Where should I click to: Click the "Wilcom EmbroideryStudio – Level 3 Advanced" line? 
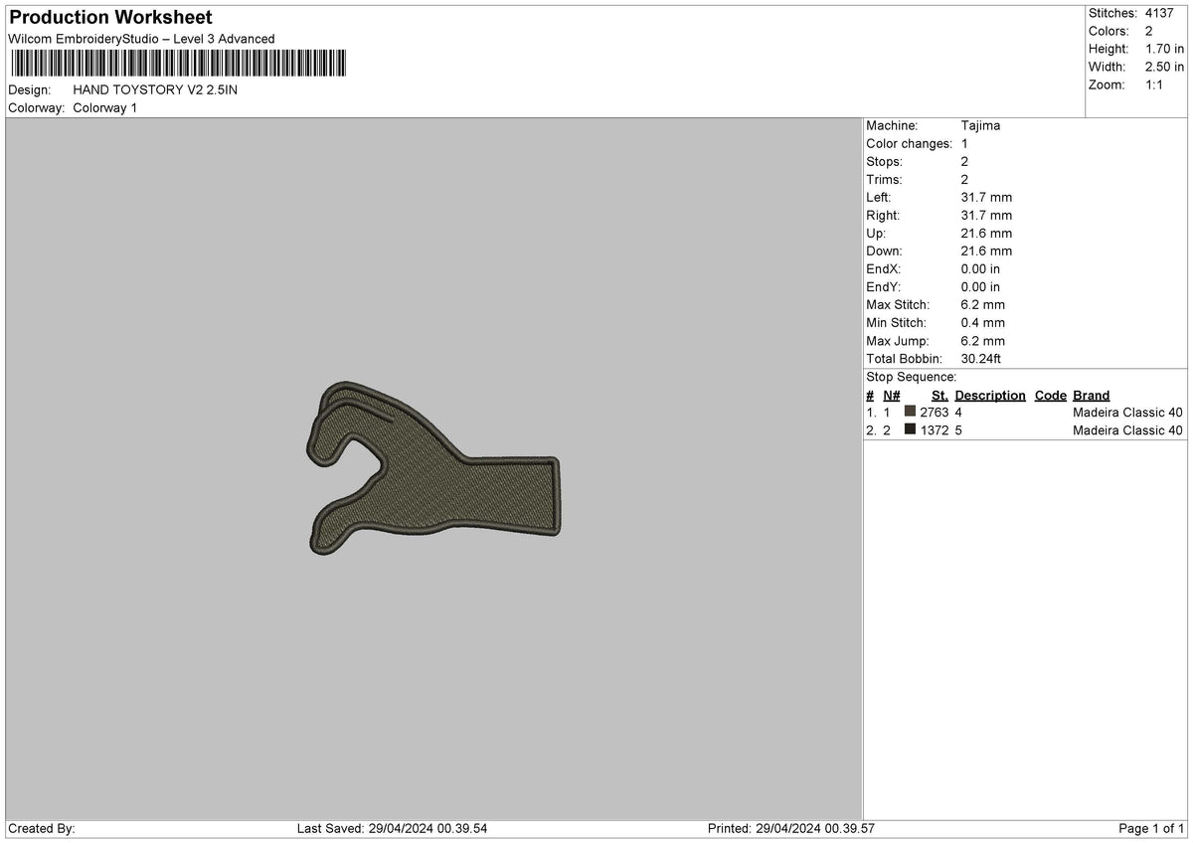[x=141, y=39]
